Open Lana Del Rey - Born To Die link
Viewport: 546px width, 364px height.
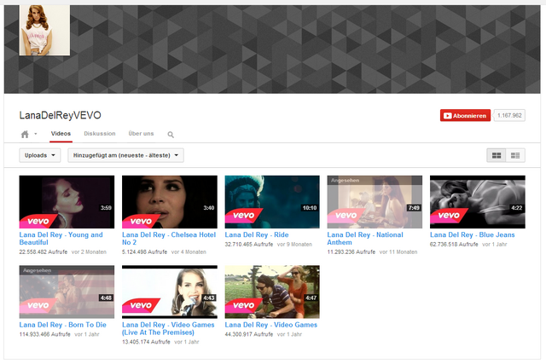point(62,325)
